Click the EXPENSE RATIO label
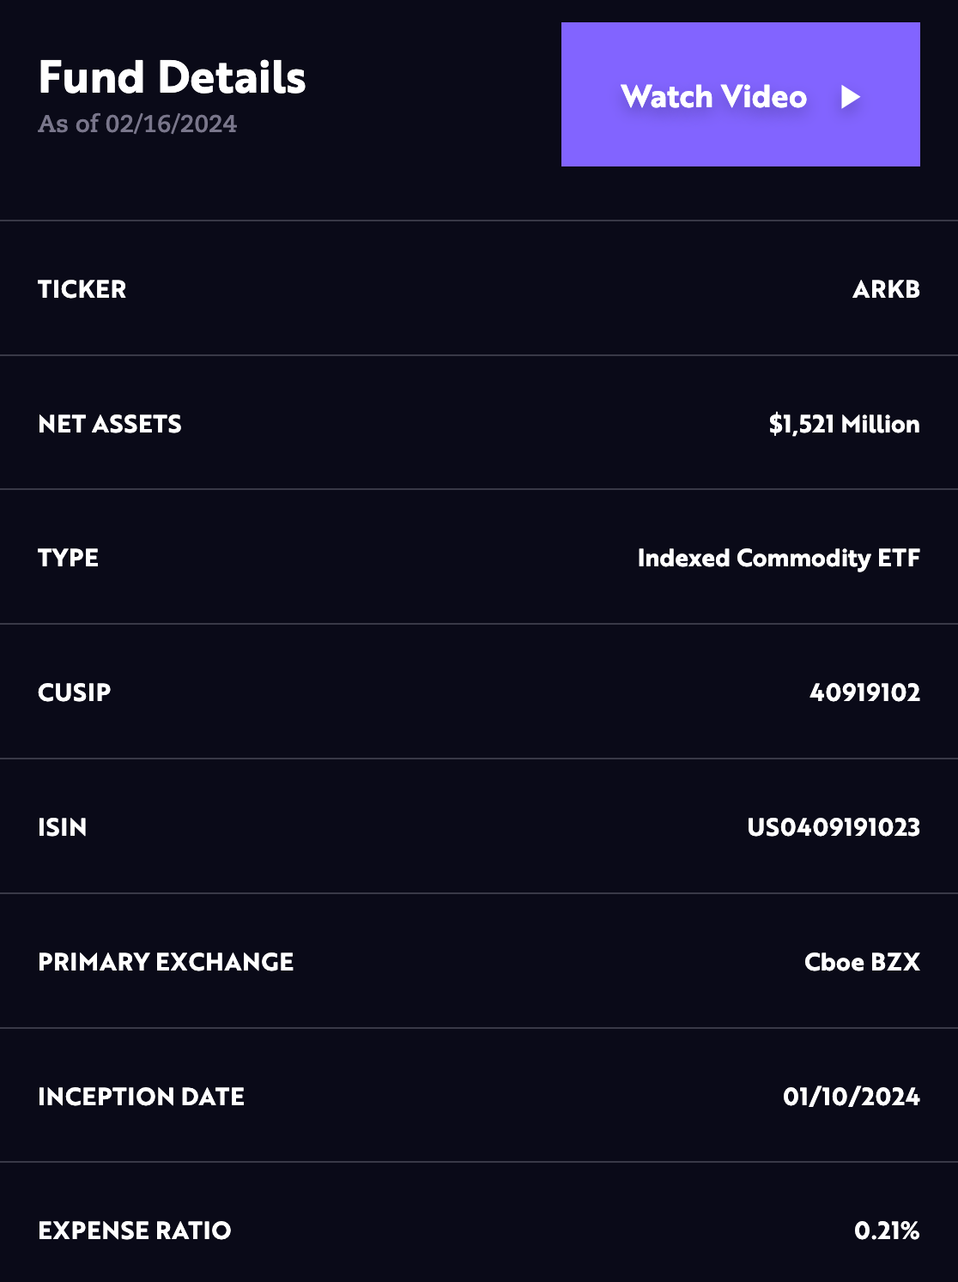958x1282 pixels. click(x=135, y=1231)
